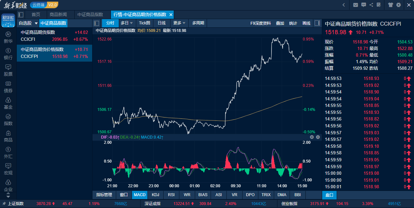Close the MACD indicator sub-panel
Image resolution: width=414 pixels, height=208 pixels.
coord(312,137)
